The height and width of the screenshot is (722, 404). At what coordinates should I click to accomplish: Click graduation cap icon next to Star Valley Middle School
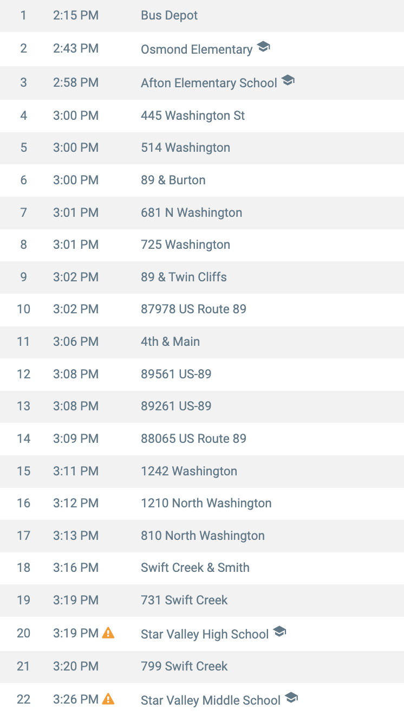click(291, 698)
